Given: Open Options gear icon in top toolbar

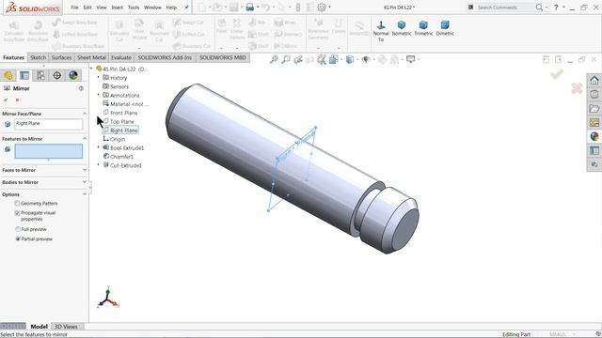Looking at the screenshot, I should pyautogui.click(x=322, y=7).
